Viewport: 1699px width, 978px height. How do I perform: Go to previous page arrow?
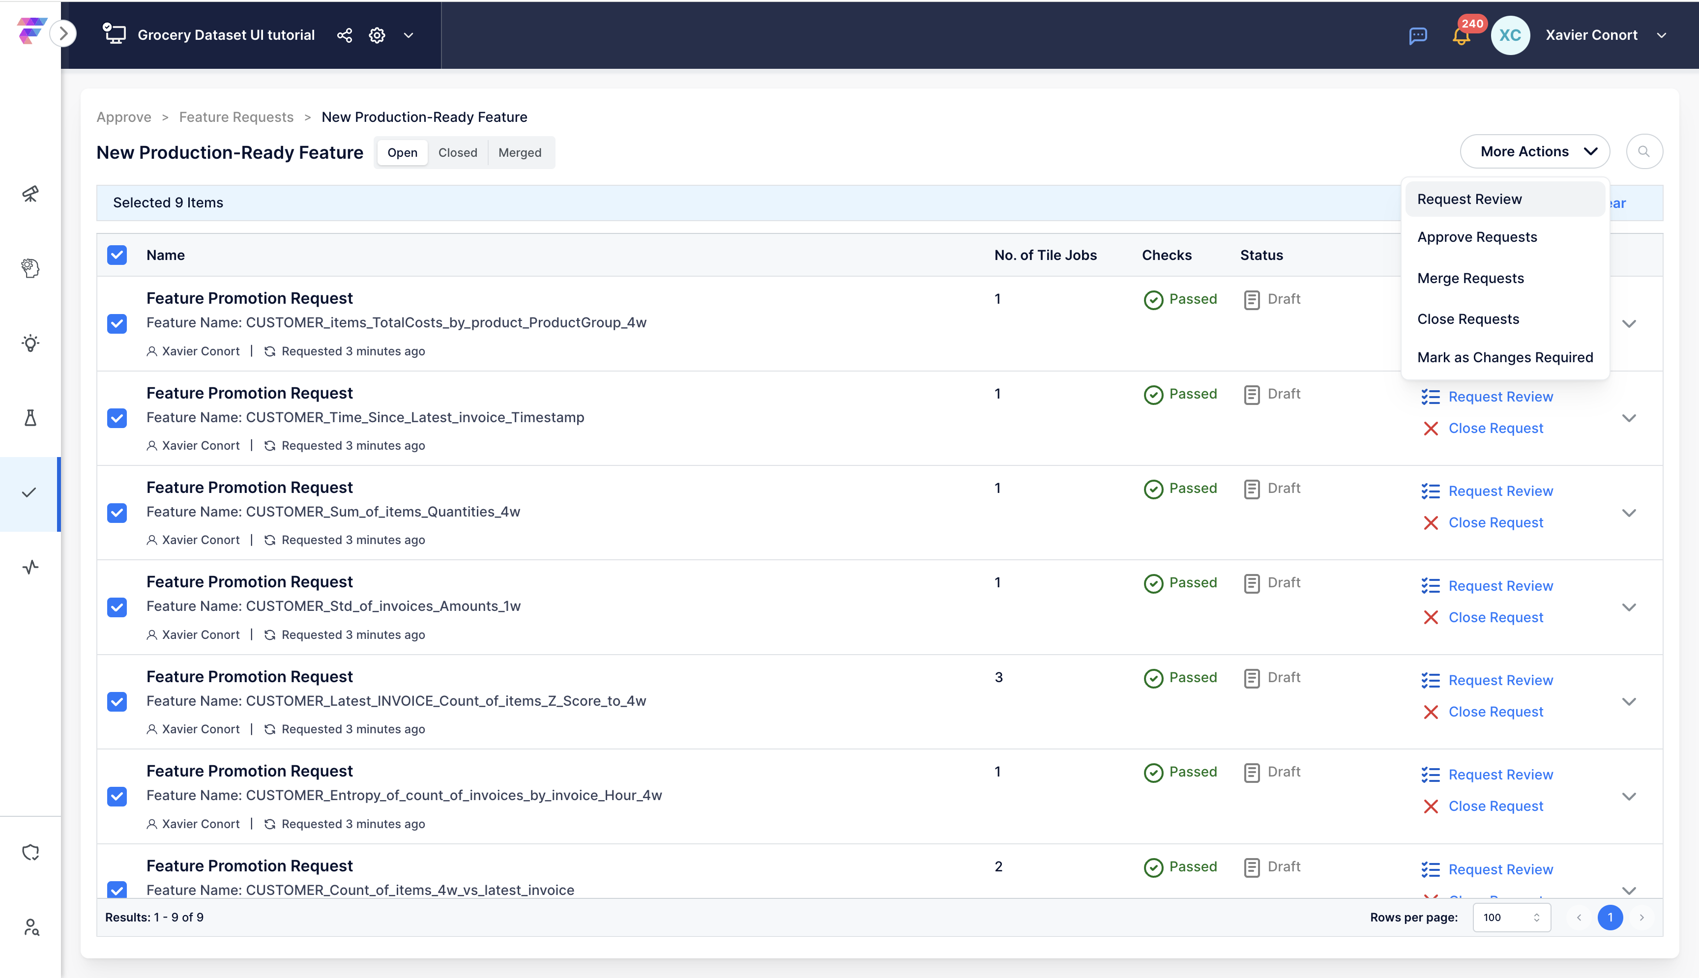tap(1579, 917)
